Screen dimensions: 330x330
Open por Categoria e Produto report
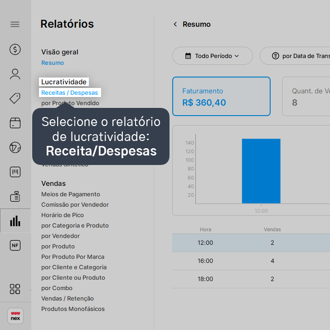click(x=75, y=225)
